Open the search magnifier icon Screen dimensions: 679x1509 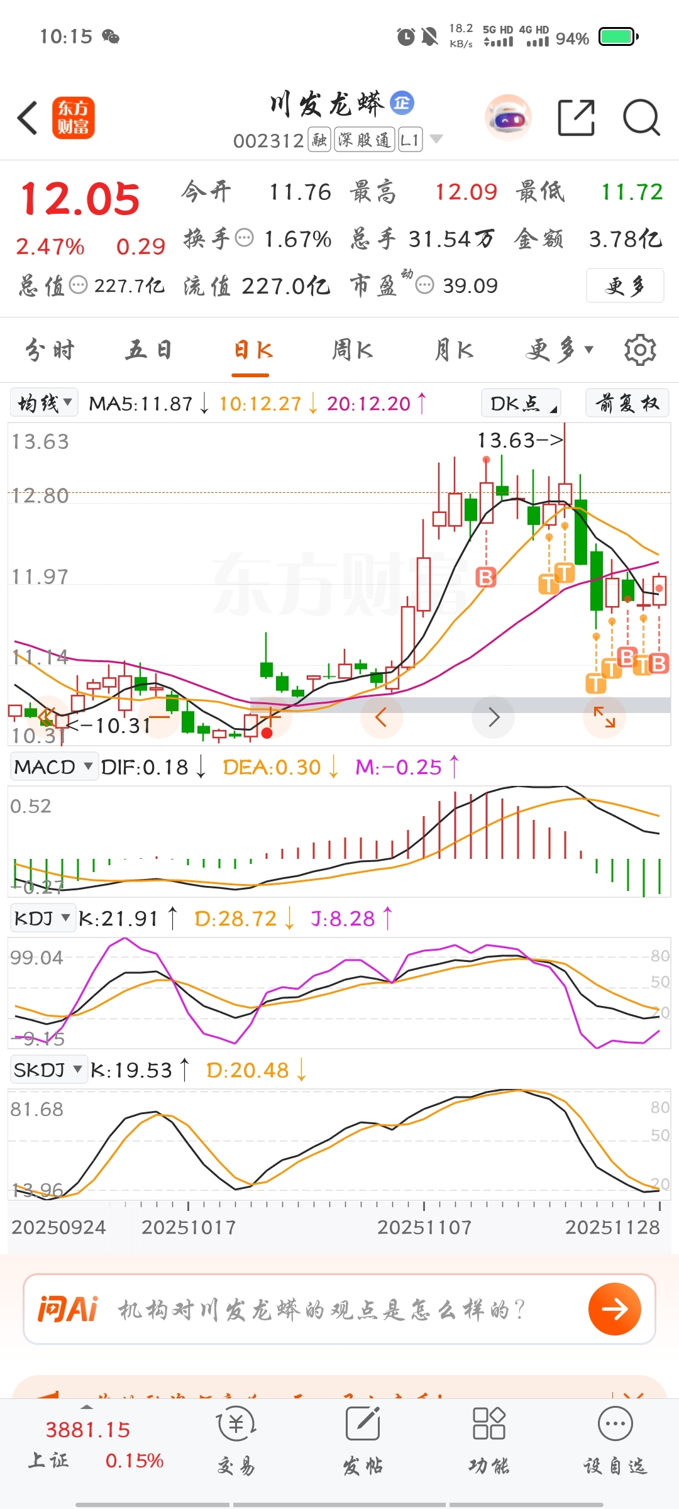tap(641, 118)
